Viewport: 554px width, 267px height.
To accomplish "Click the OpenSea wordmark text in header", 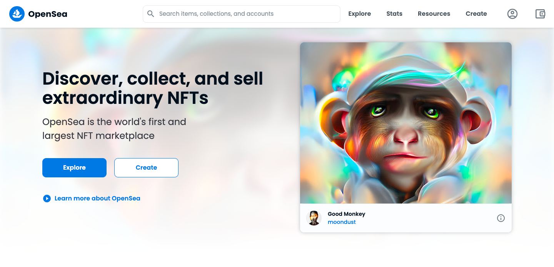I will click(48, 14).
